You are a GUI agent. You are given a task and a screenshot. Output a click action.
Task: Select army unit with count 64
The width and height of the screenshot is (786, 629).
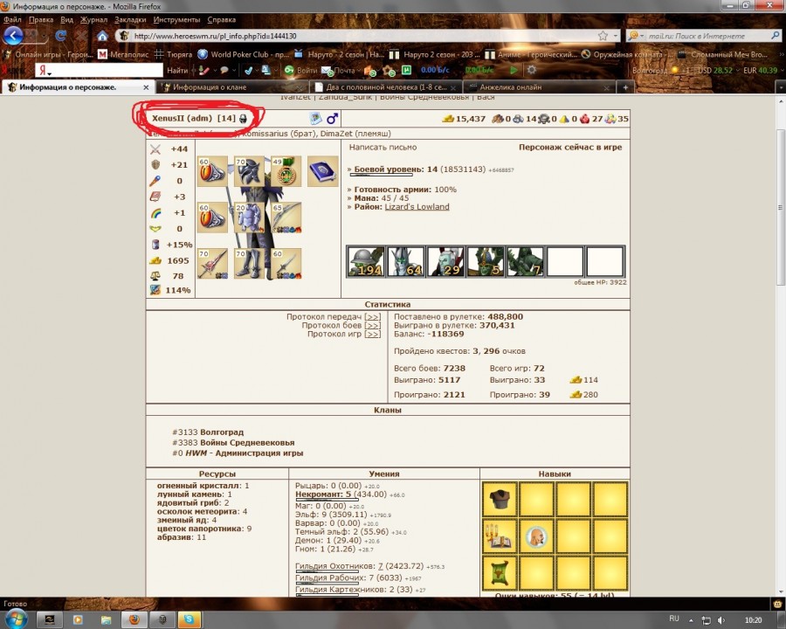point(405,261)
